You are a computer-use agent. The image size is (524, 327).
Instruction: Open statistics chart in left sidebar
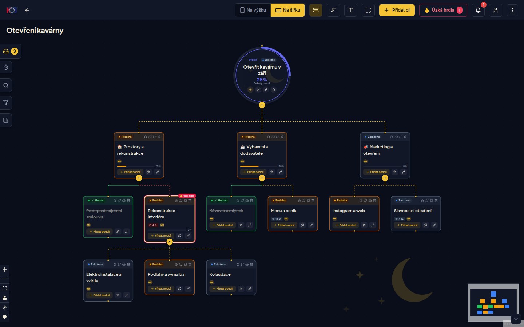[x=6, y=120]
